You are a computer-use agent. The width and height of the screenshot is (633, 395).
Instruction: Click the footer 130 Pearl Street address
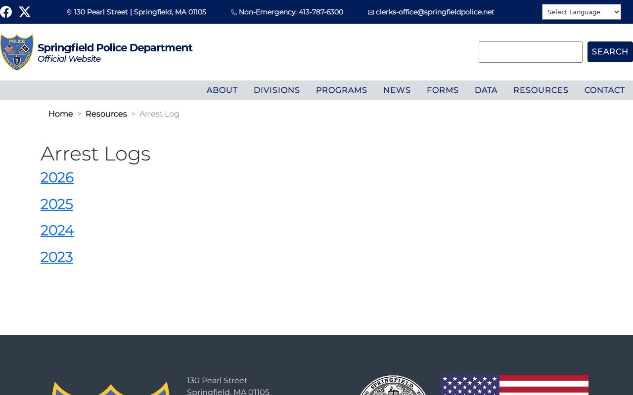pos(228,386)
